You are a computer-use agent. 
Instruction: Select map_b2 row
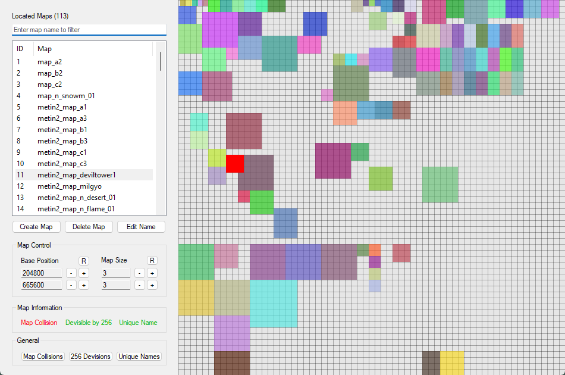pyautogui.click(x=84, y=73)
